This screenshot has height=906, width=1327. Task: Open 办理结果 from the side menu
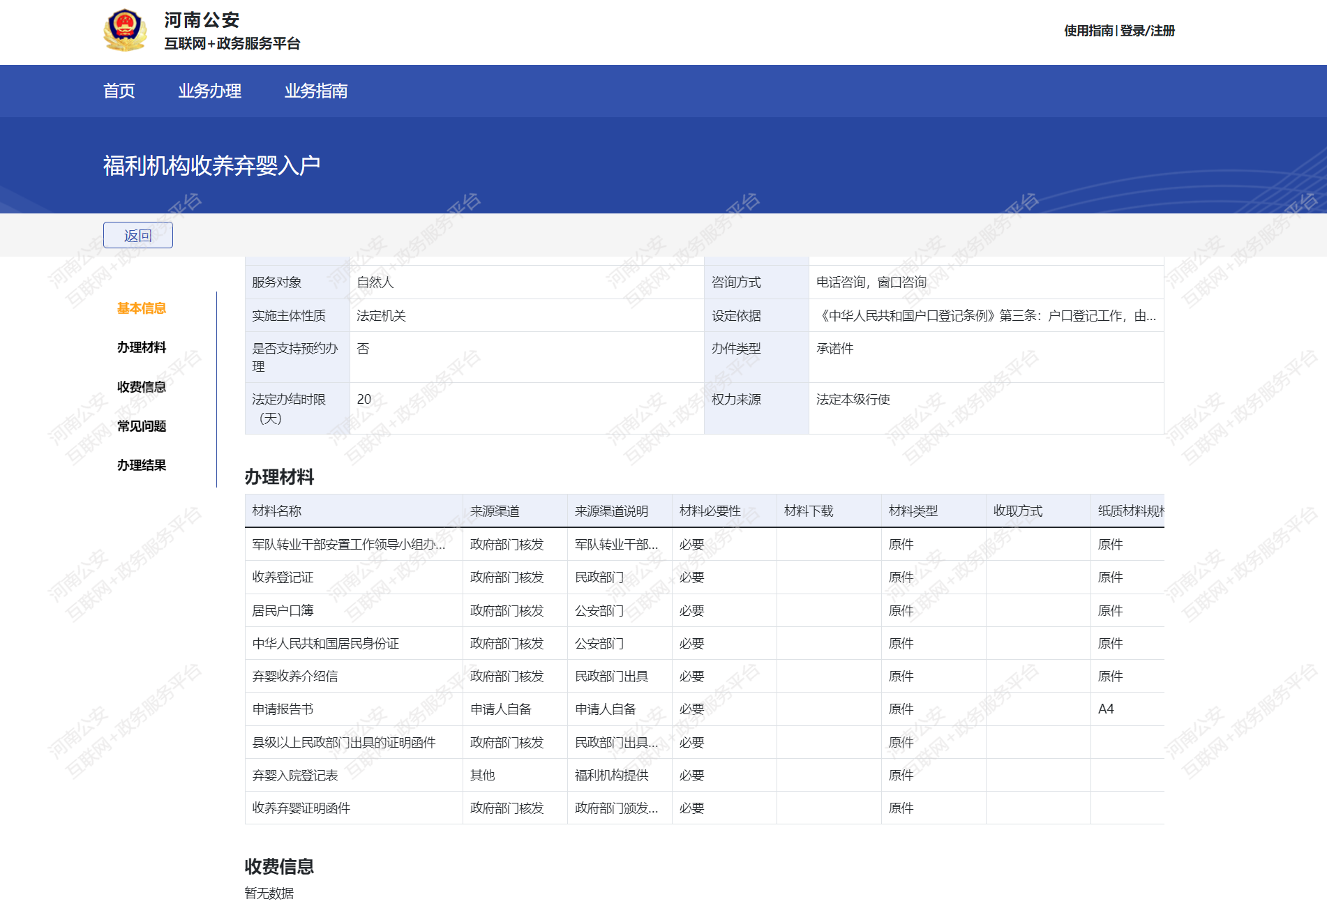click(x=141, y=465)
